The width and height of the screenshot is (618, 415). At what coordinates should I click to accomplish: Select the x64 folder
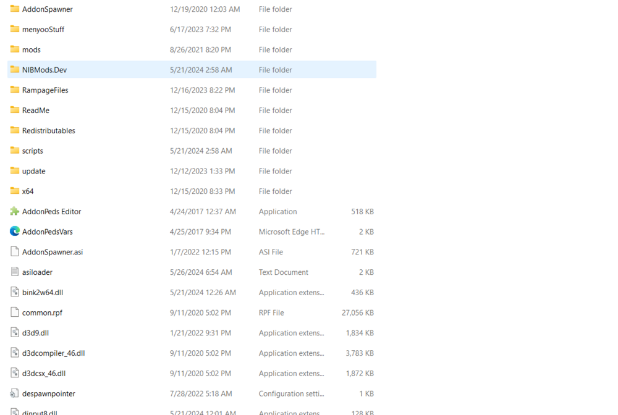28,191
